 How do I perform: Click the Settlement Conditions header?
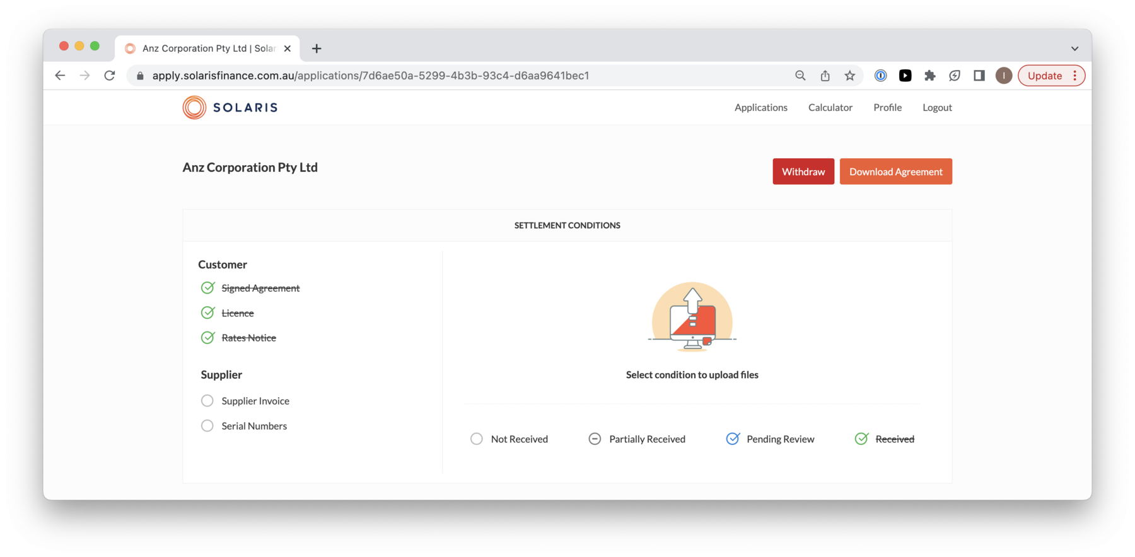coord(567,225)
